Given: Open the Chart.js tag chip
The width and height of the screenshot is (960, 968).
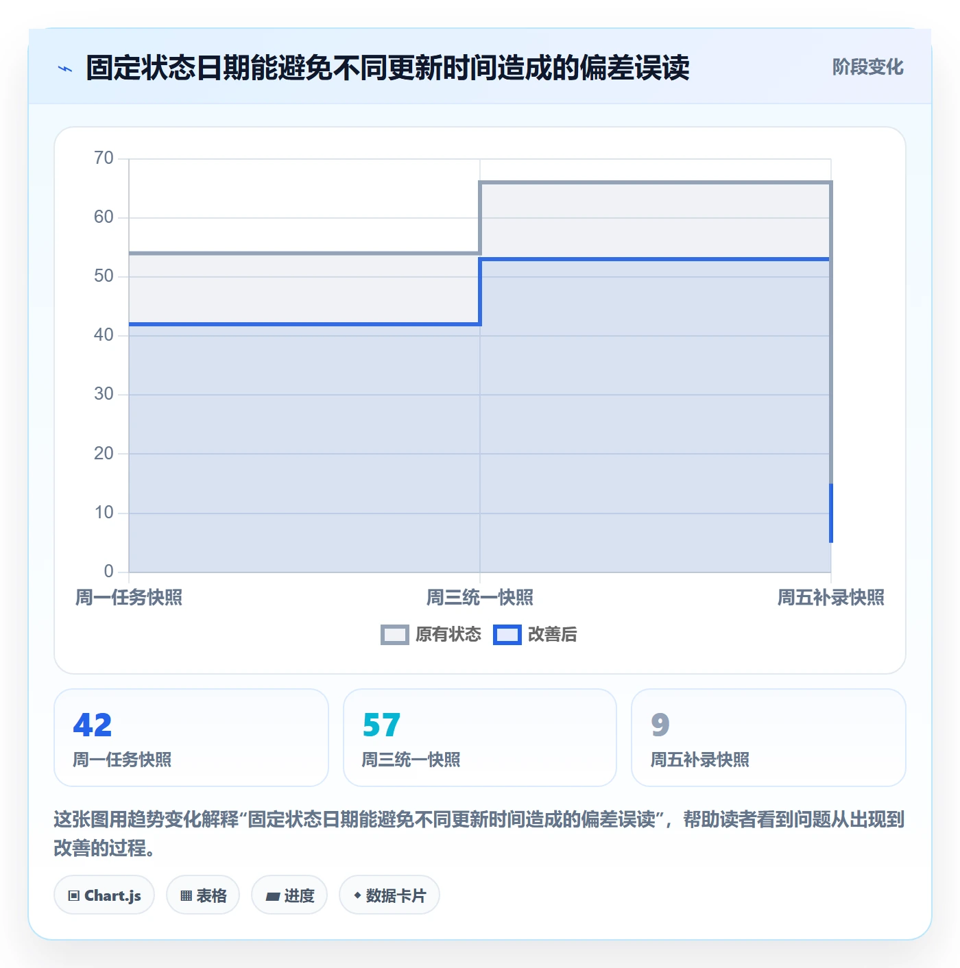Looking at the screenshot, I should [104, 895].
